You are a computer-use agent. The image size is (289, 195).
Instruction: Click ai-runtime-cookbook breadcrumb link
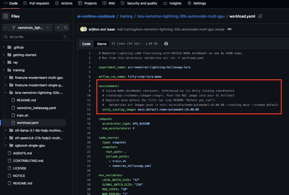[96, 16]
